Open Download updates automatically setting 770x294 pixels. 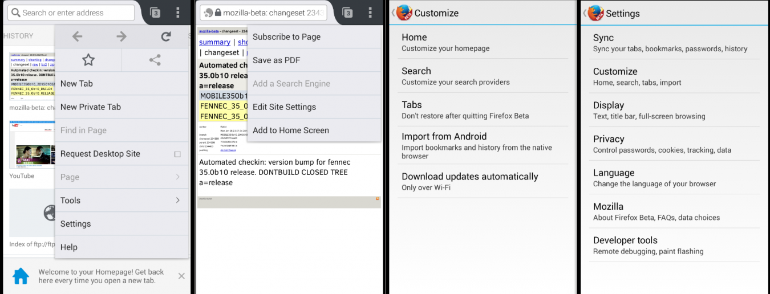pyautogui.click(x=483, y=181)
